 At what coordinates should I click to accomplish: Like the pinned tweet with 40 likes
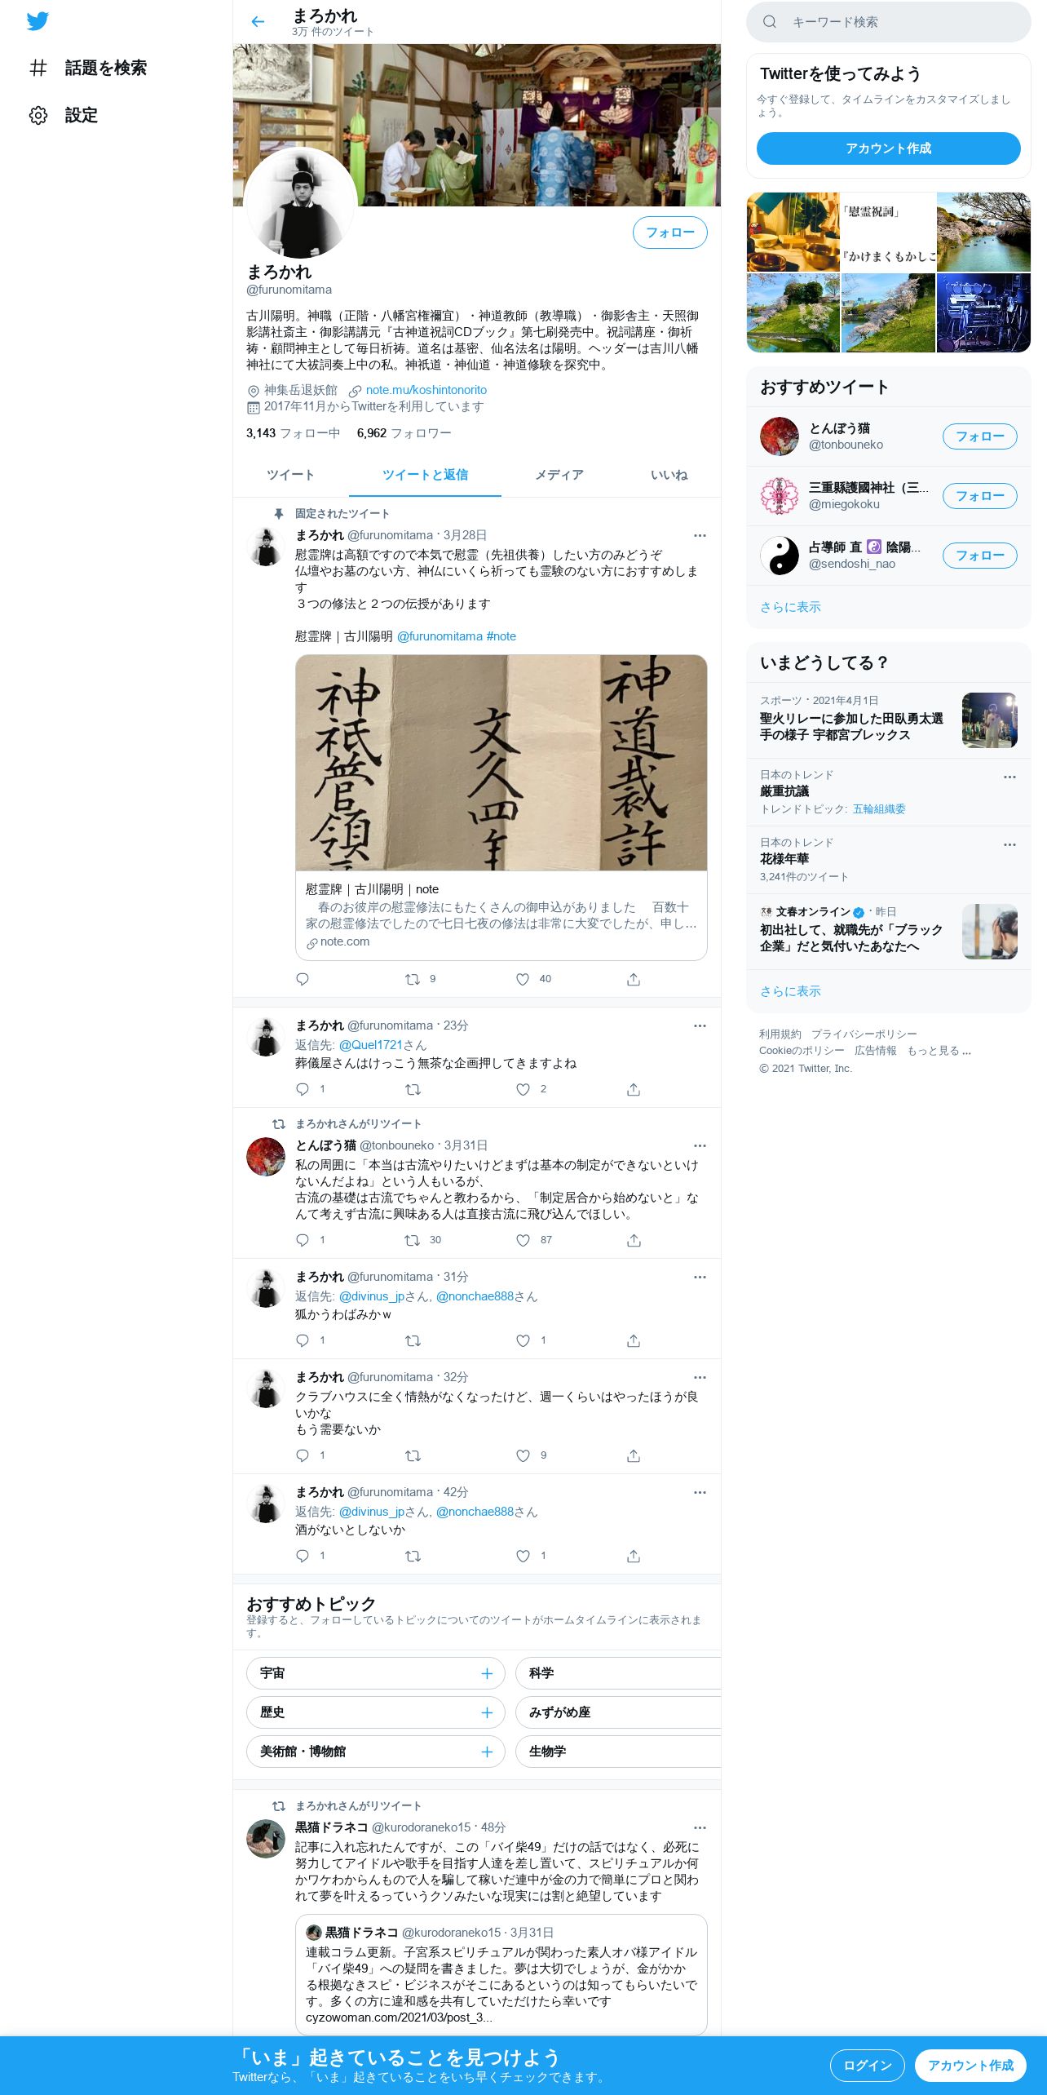(523, 979)
